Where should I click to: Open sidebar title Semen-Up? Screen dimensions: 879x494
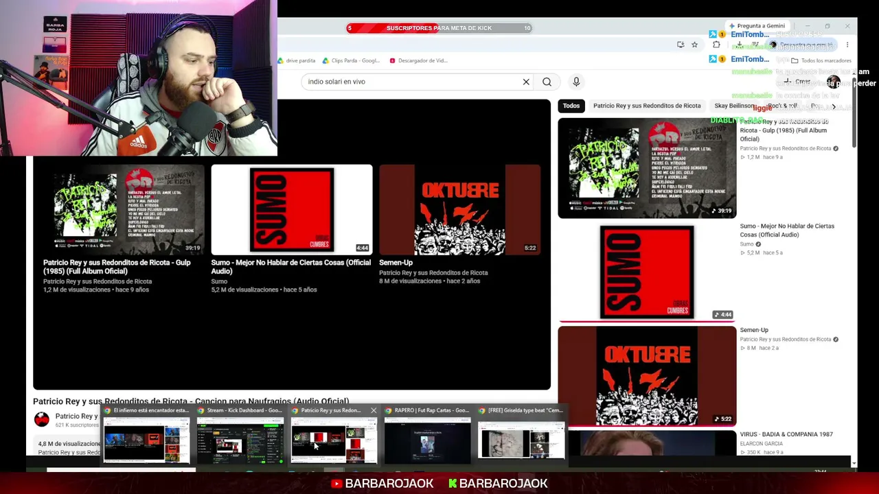tap(754, 330)
